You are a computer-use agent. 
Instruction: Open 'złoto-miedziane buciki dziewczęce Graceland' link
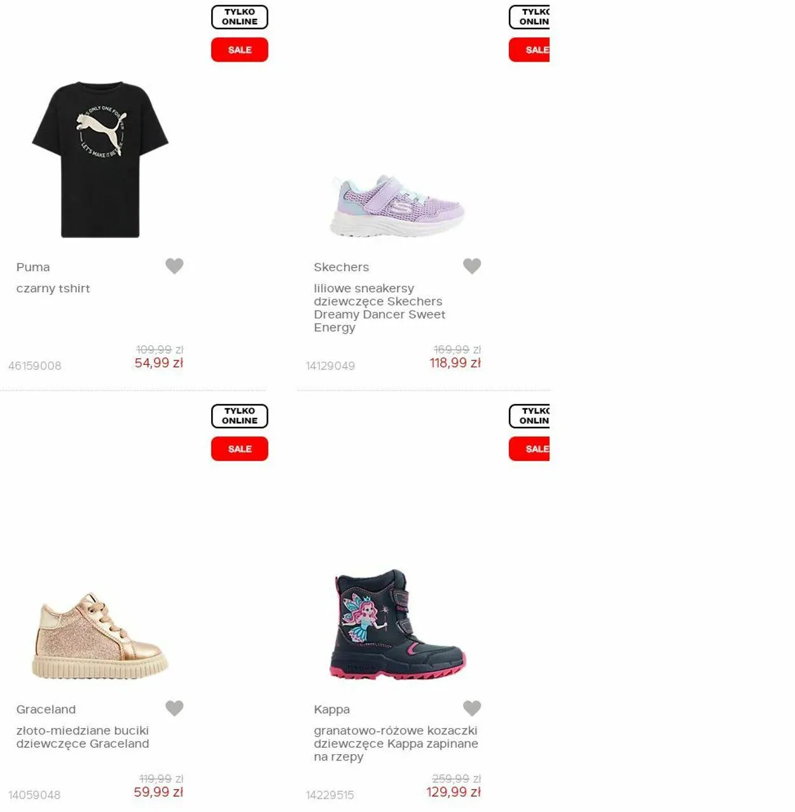pyautogui.click(x=83, y=737)
